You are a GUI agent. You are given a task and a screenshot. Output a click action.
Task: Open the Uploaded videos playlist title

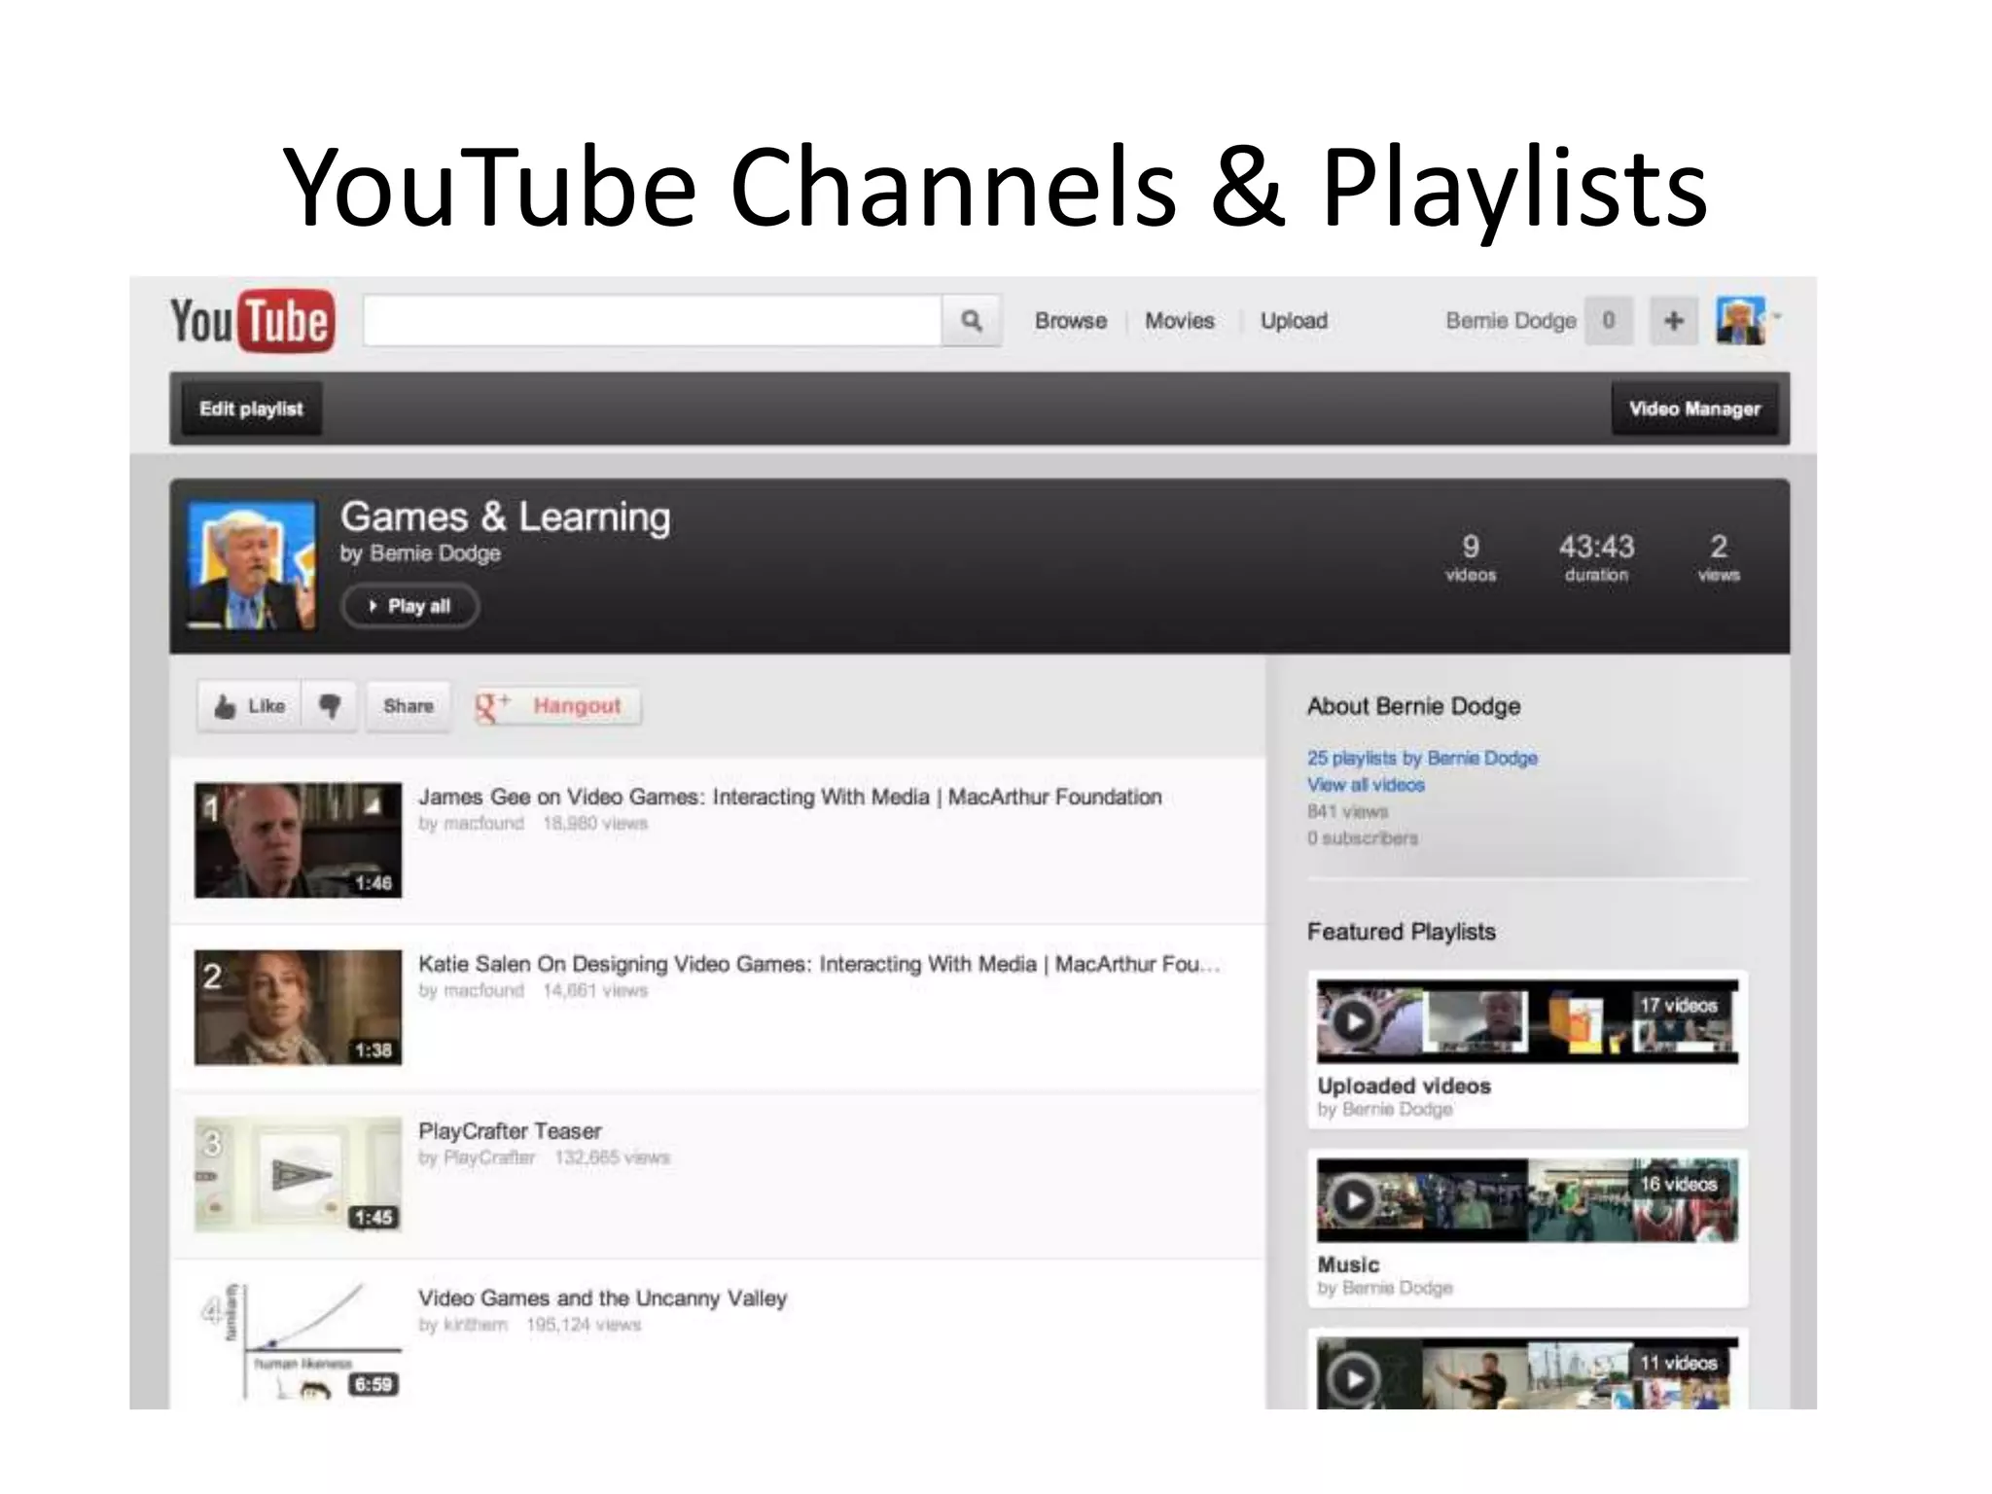click(1404, 1085)
